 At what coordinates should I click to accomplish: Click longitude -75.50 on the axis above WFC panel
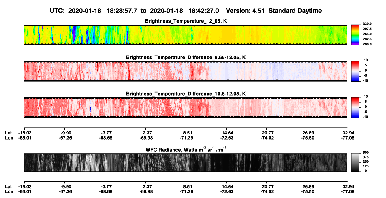(307, 138)
